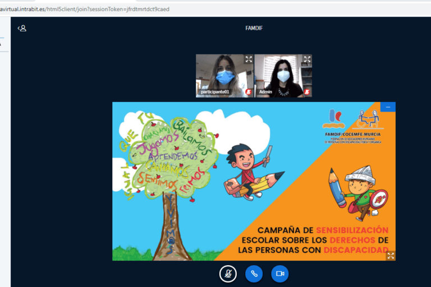Make participante01 webcam fullscreen

[248, 59]
